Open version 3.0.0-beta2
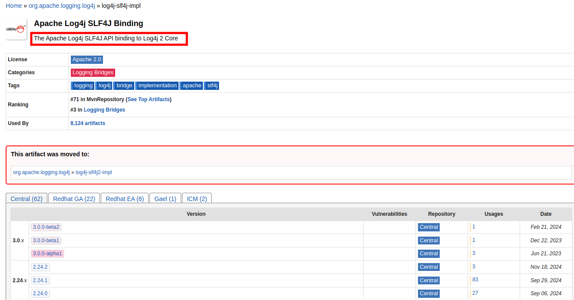The image size is (574, 300). tap(46, 227)
